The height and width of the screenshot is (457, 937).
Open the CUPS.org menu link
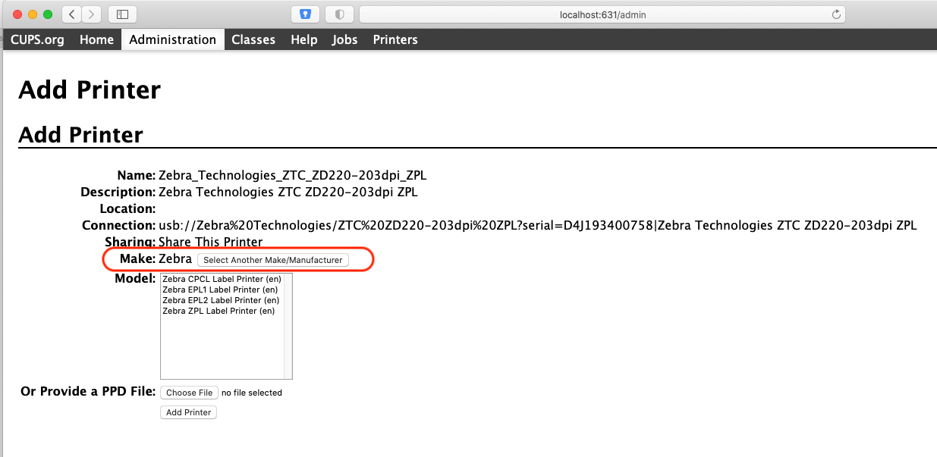tap(37, 39)
